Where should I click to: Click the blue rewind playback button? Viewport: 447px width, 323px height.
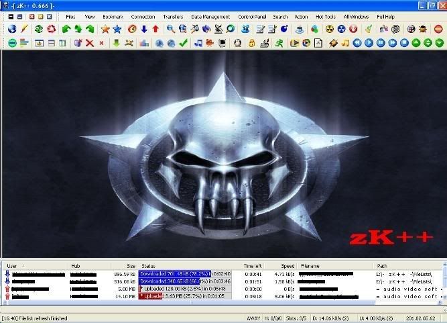tap(357, 43)
